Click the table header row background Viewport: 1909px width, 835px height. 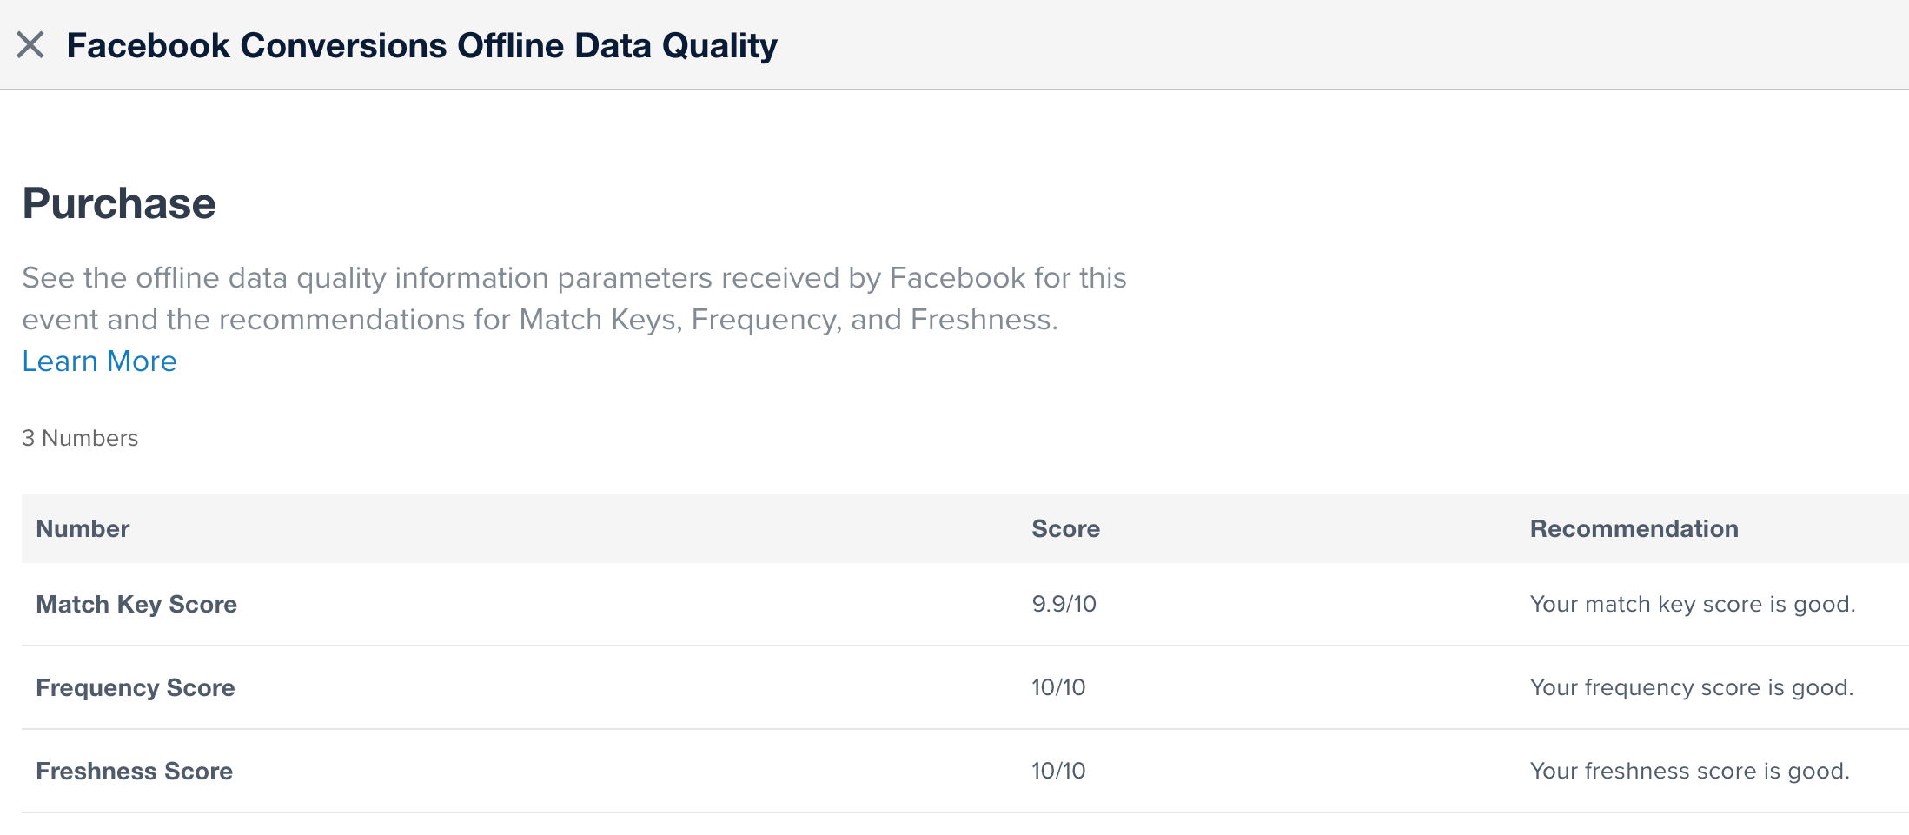pyautogui.click(x=608, y=528)
